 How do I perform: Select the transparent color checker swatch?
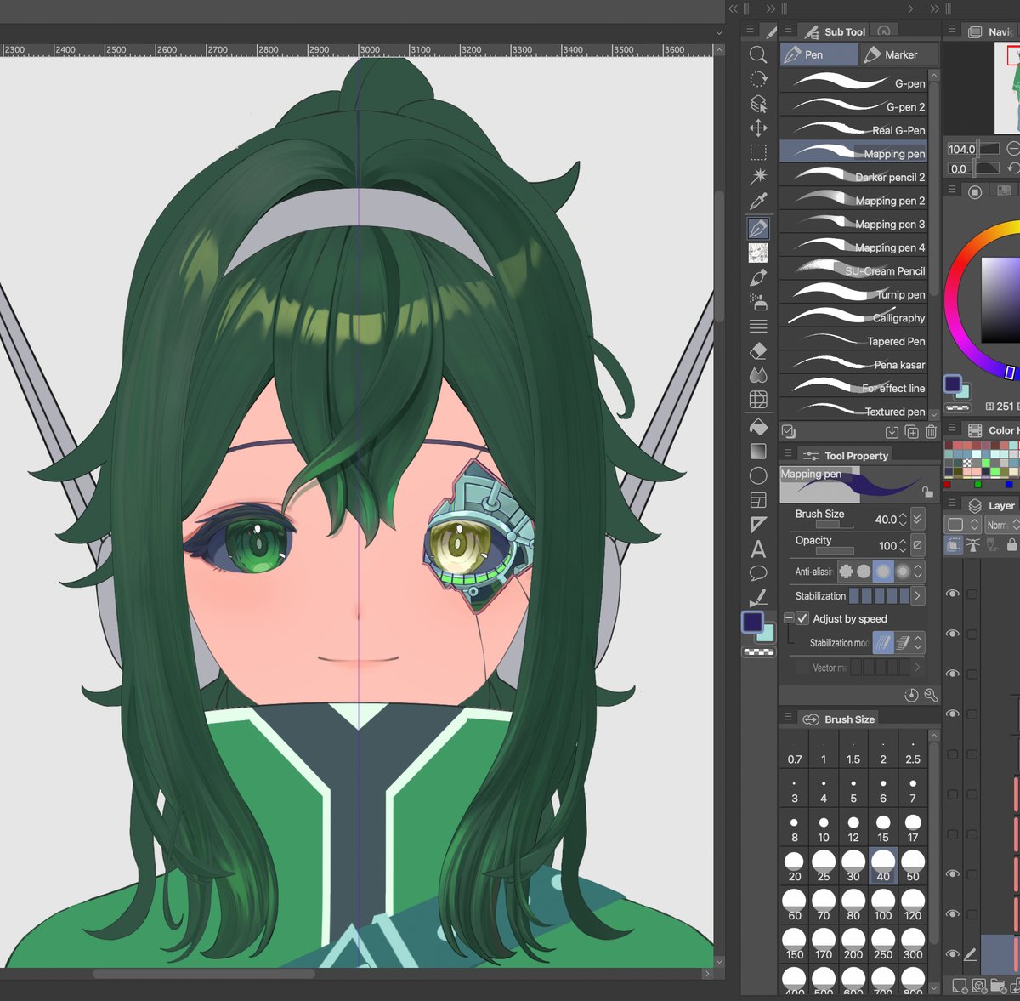[x=758, y=652]
